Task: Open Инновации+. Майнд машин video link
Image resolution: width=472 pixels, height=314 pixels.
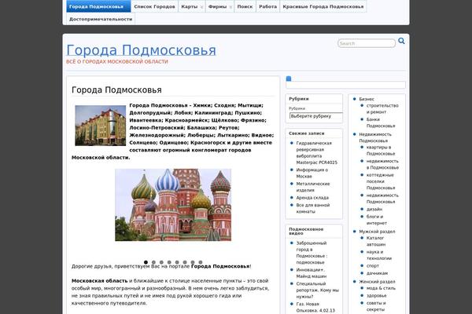Action: pos(312,273)
